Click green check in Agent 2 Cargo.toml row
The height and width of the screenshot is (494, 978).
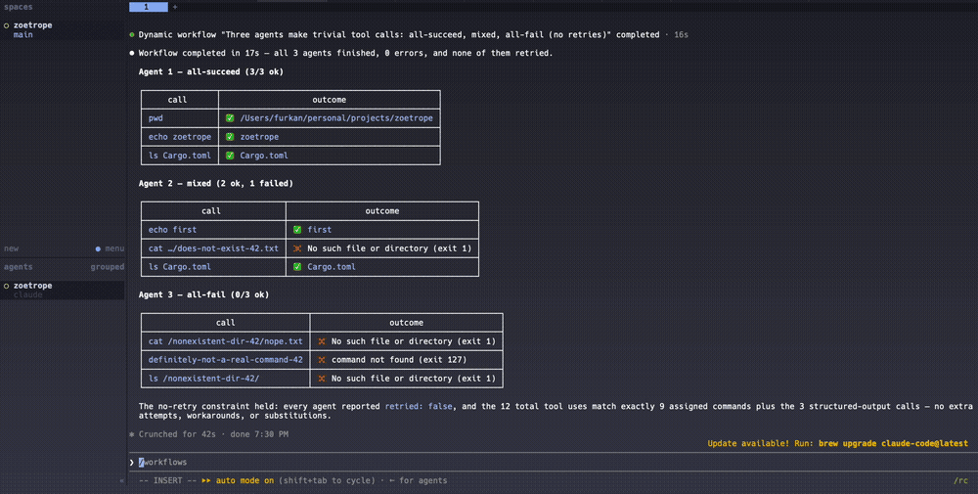click(x=297, y=266)
